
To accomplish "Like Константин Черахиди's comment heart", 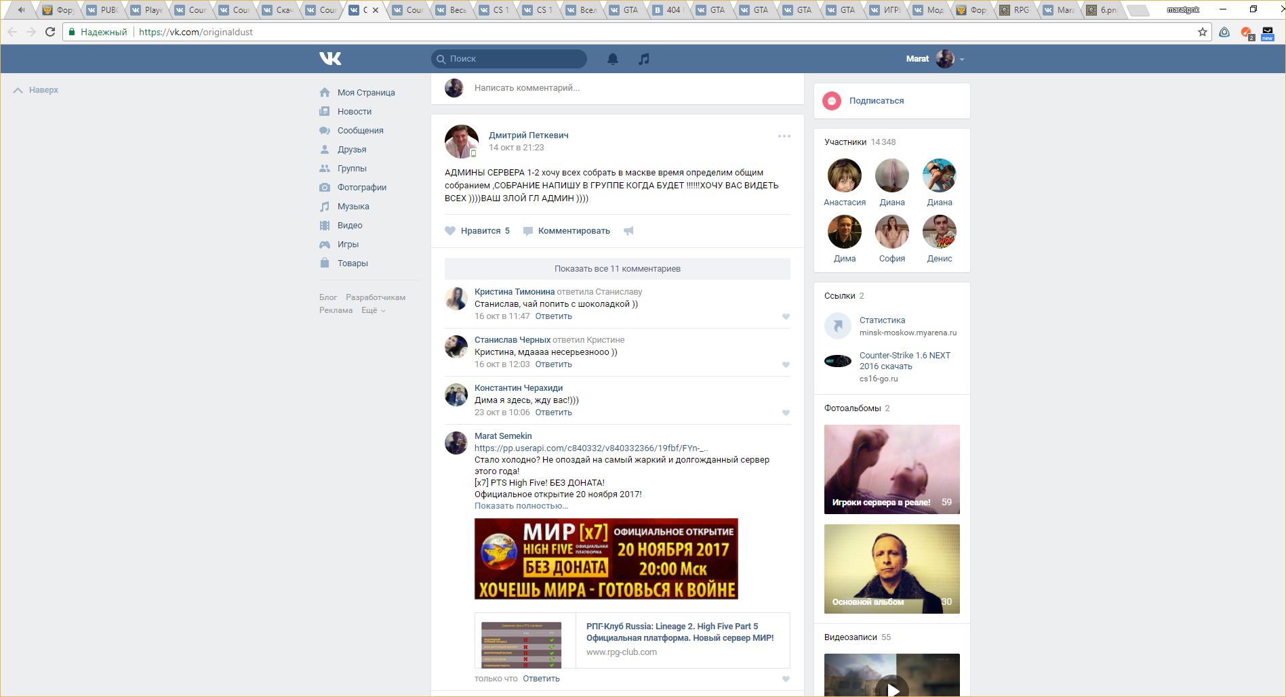I will point(786,413).
